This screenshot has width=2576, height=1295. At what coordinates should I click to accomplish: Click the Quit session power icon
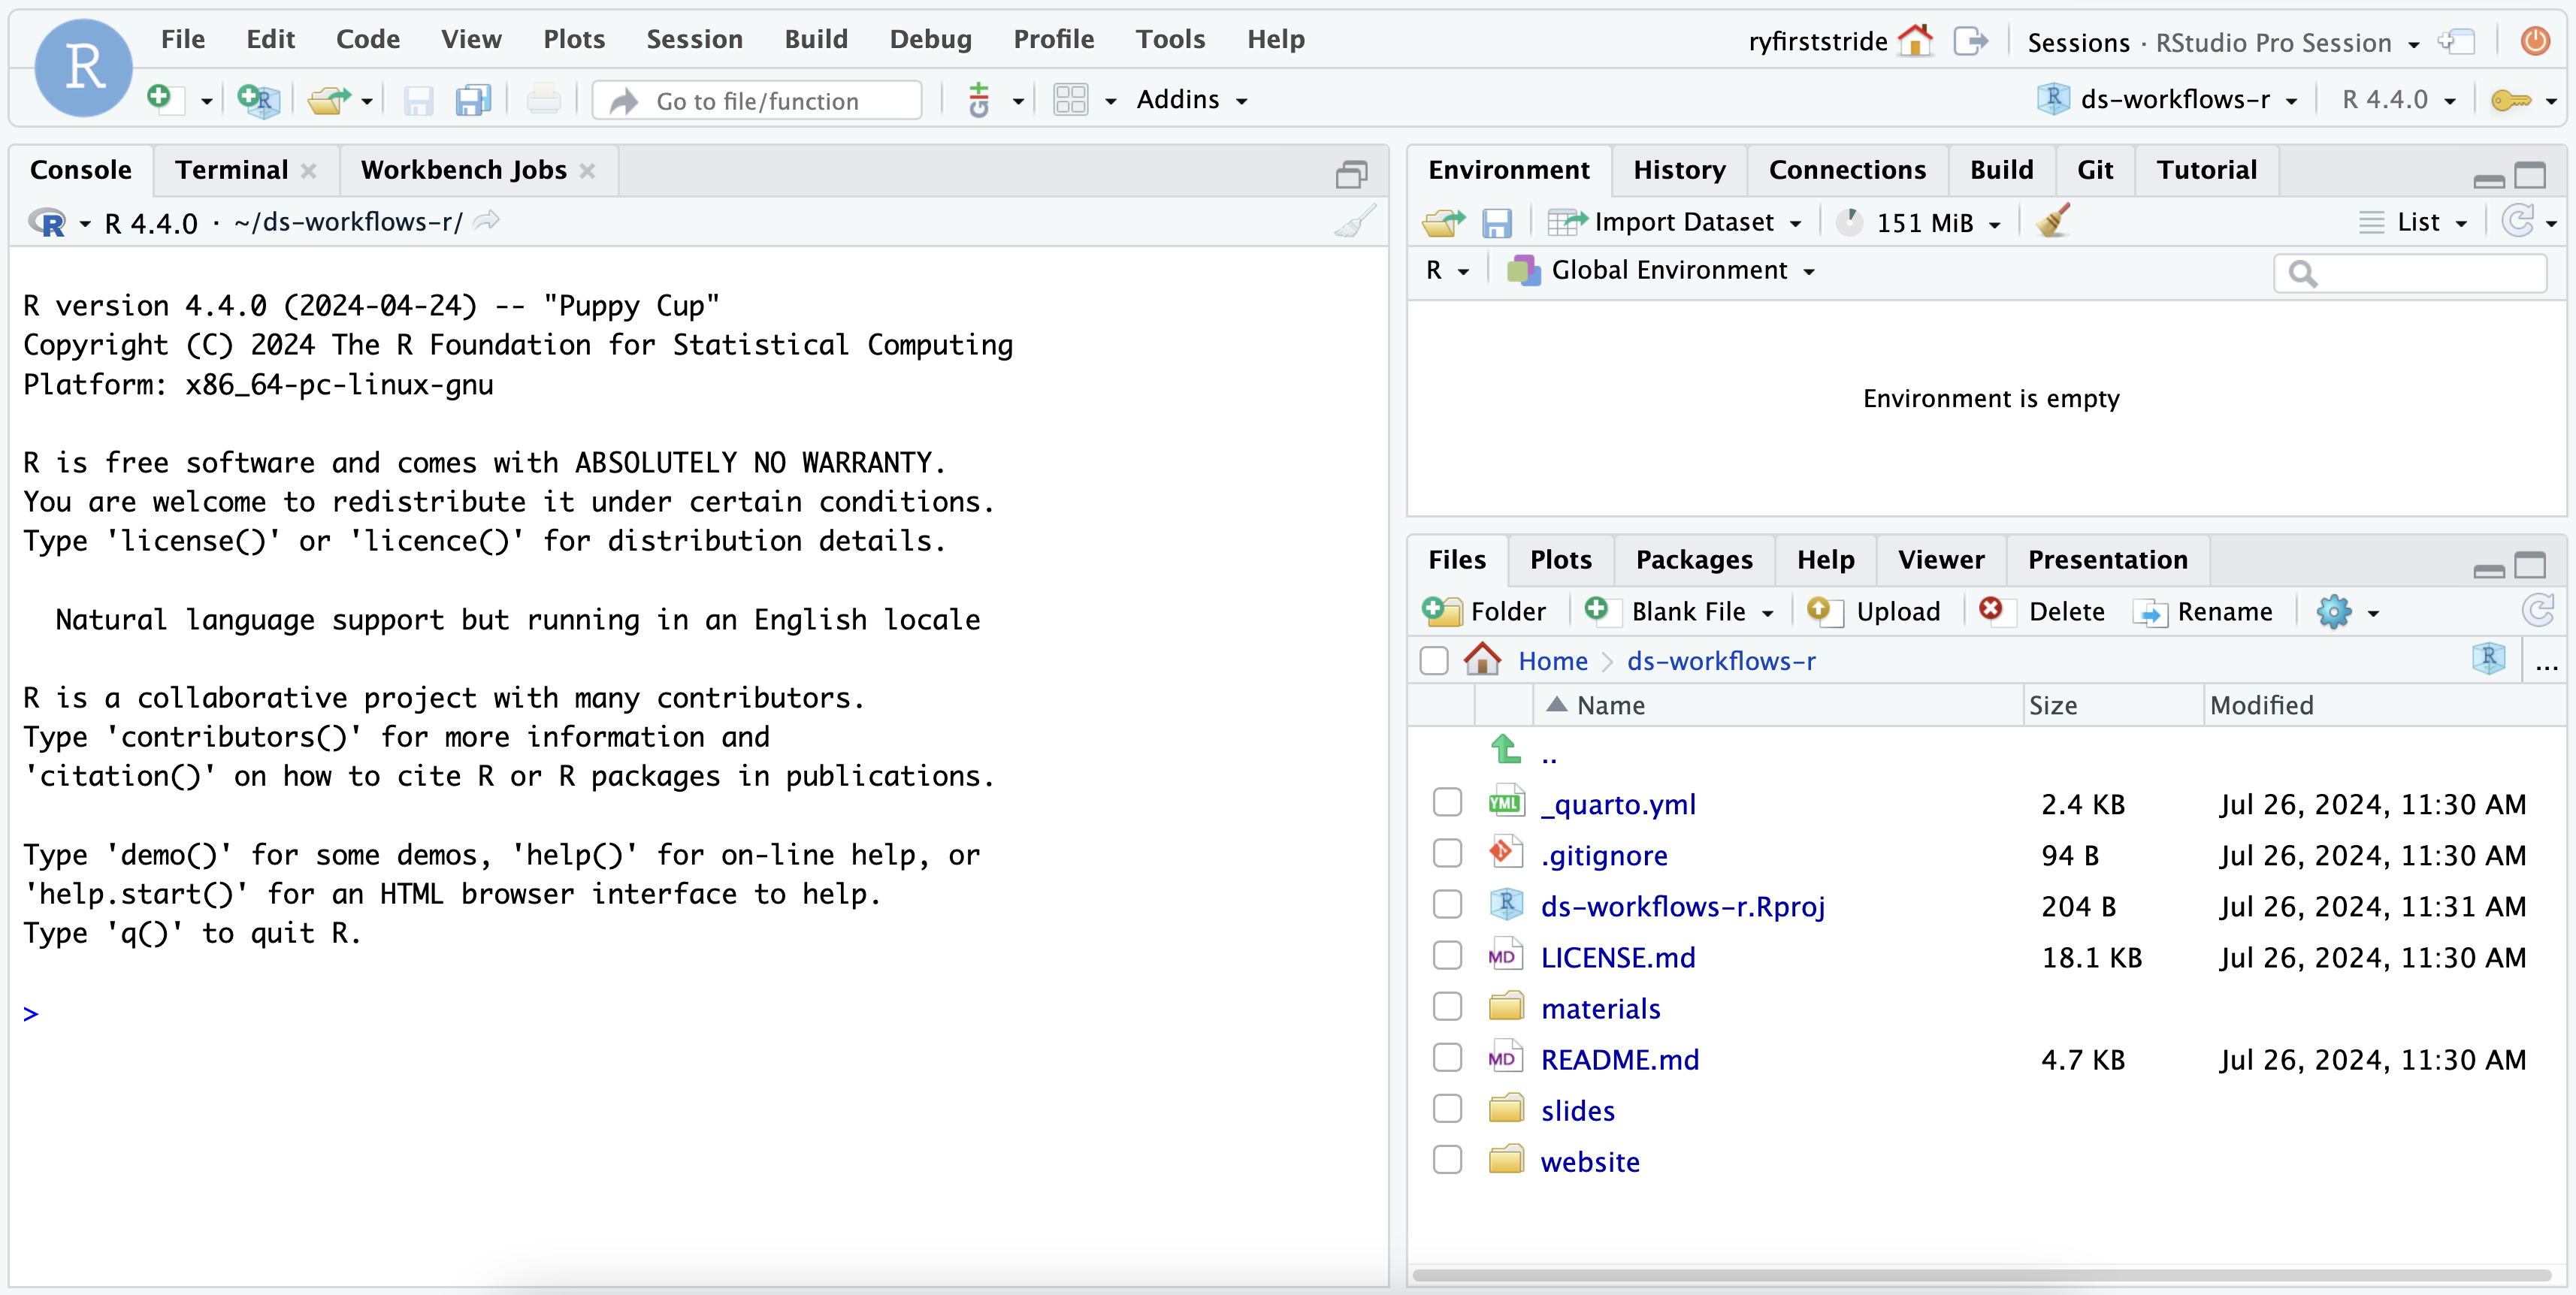click(x=2535, y=41)
